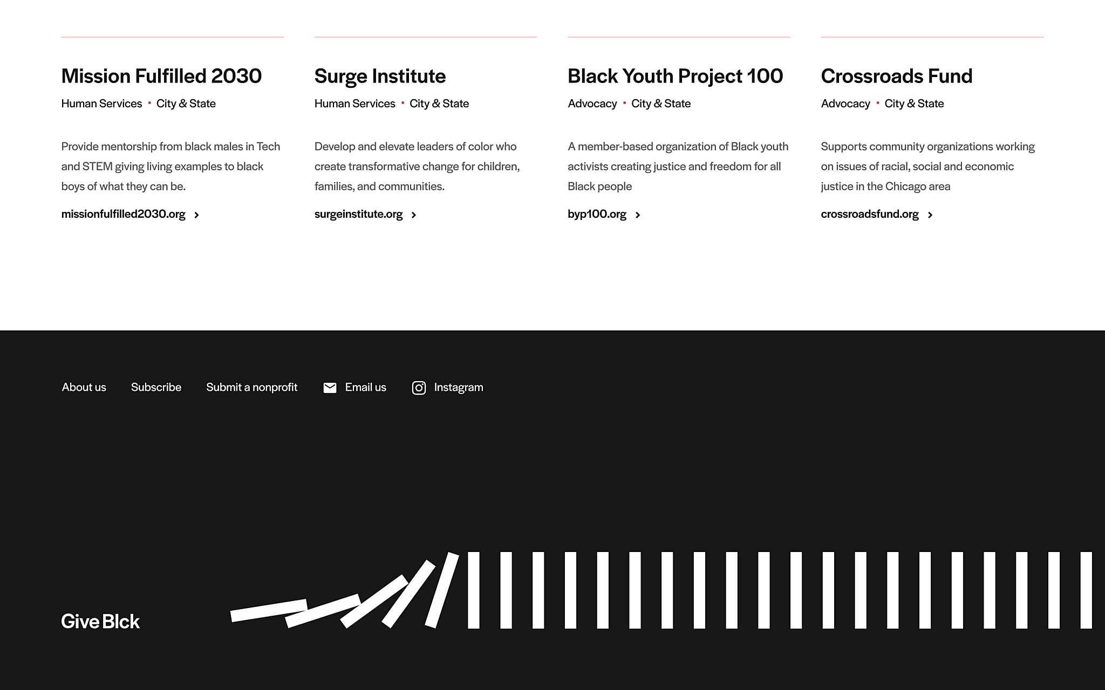Image resolution: width=1105 pixels, height=690 pixels.
Task: Click the arrow after missionfulfilled2030.org
Action: coord(197,215)
